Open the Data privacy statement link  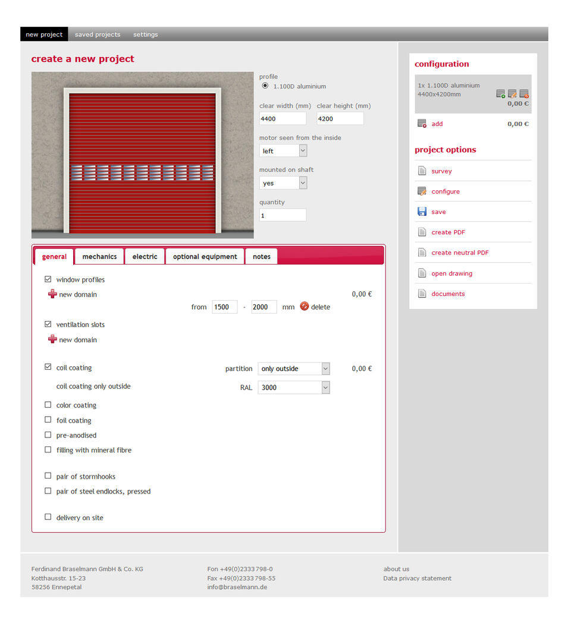point(417,578)
